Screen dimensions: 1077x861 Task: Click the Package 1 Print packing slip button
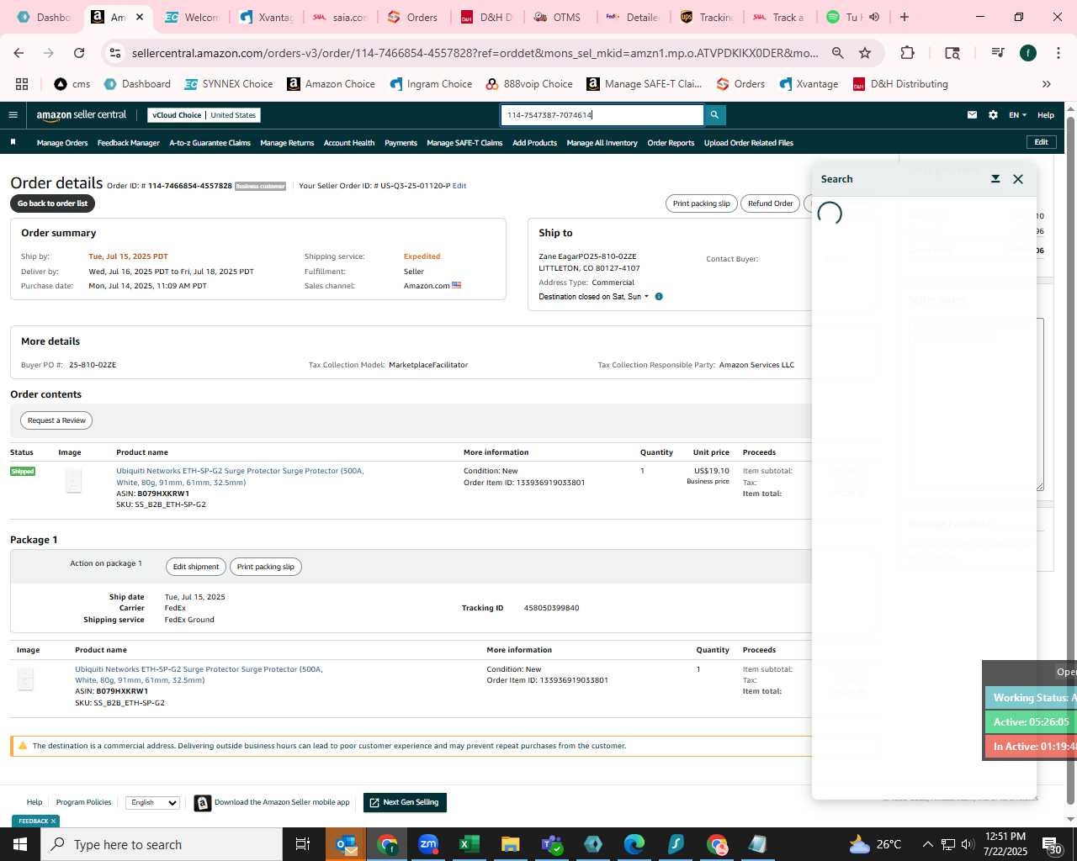click(265, 567)
